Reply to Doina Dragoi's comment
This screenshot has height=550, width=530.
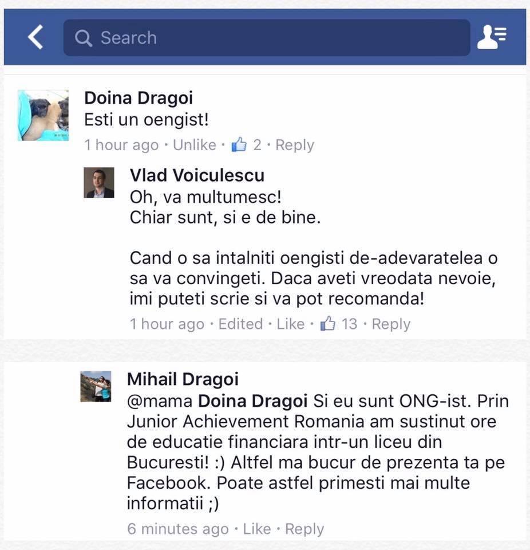295,145
